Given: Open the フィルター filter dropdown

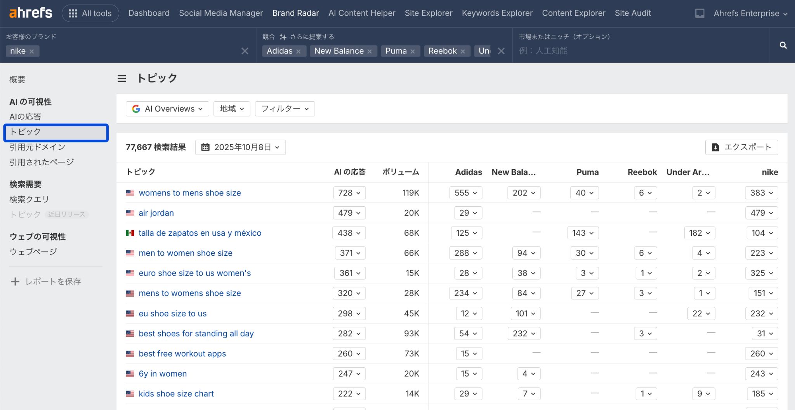Looking at the screenshot, I should click(285, 109).
